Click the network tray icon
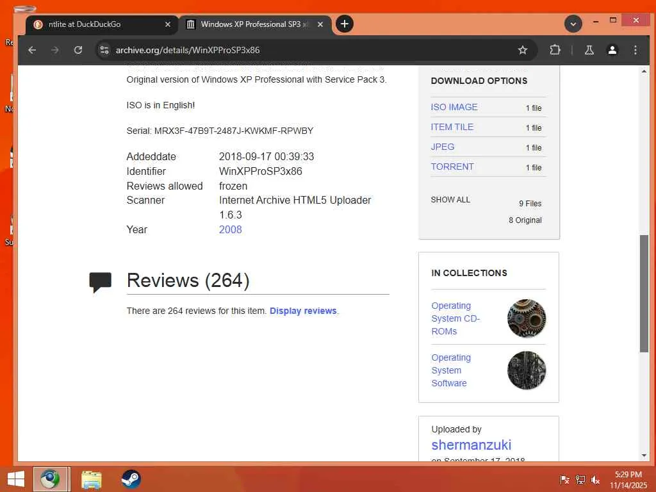 [580, 480]
